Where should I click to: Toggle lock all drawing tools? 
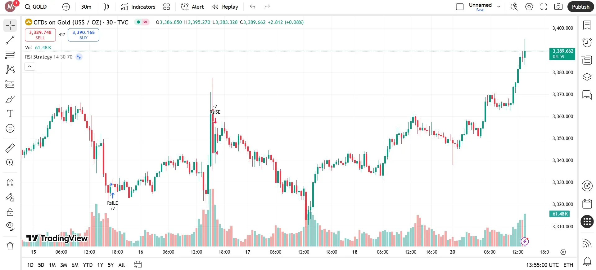(10, 212)
